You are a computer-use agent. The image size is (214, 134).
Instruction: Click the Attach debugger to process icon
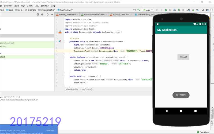click(x=179, y=10)
